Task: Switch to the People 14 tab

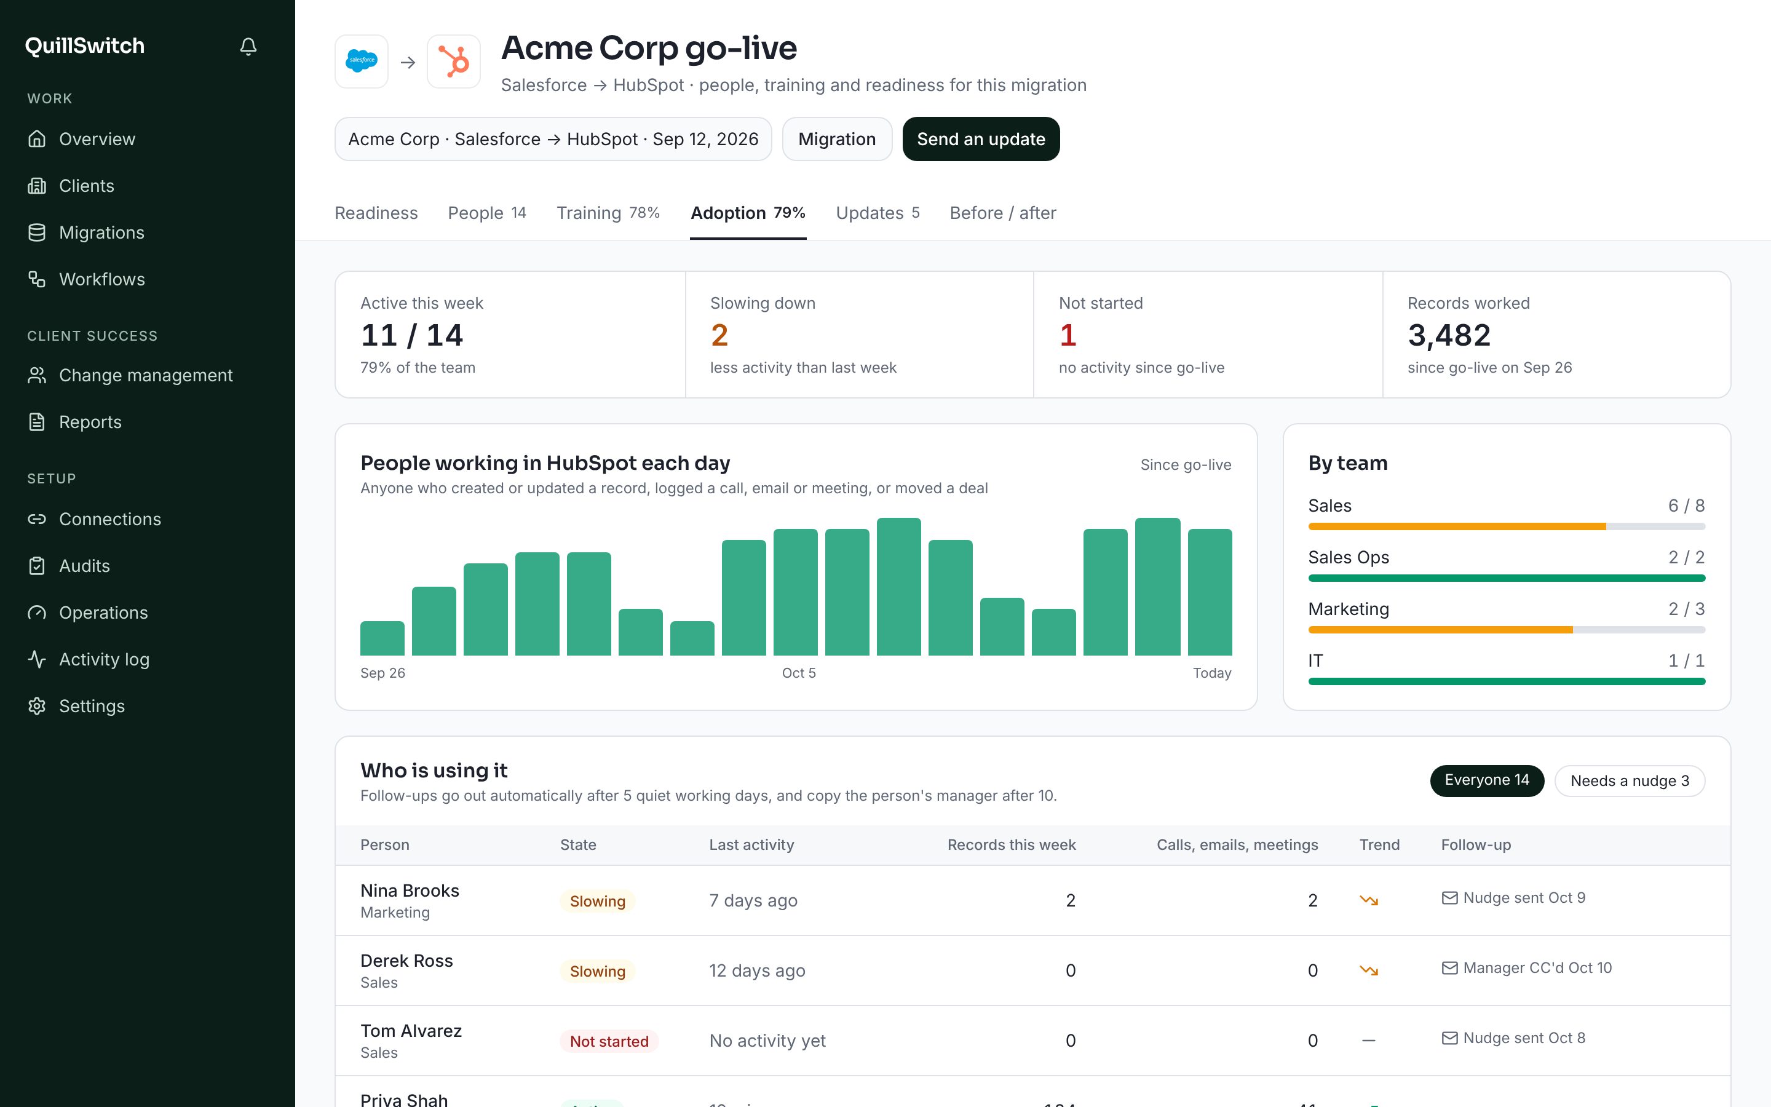Action: [486, 213]
